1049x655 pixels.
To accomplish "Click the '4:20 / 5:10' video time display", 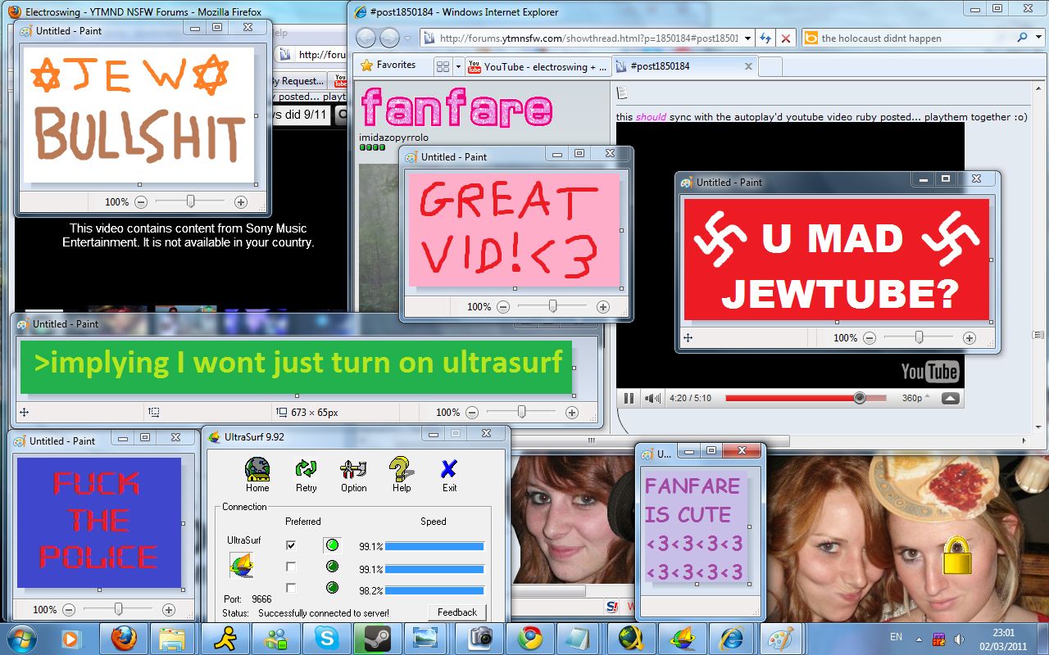I will click(690, 398).
